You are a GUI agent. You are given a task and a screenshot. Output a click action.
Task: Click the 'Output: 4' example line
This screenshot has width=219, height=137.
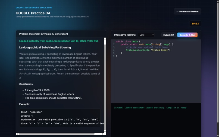(x=27, y=116)
